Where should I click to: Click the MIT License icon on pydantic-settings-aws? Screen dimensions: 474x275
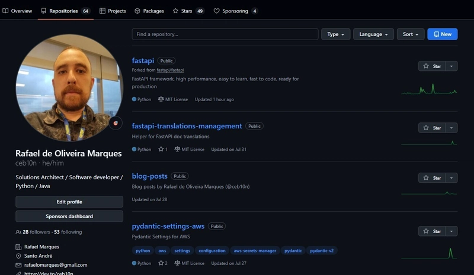[177, 263]
